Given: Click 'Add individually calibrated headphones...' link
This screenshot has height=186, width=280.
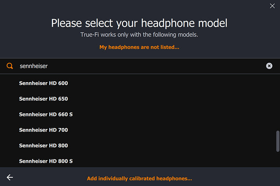Looking at the screenshot, I should click(x=140, y=178).
